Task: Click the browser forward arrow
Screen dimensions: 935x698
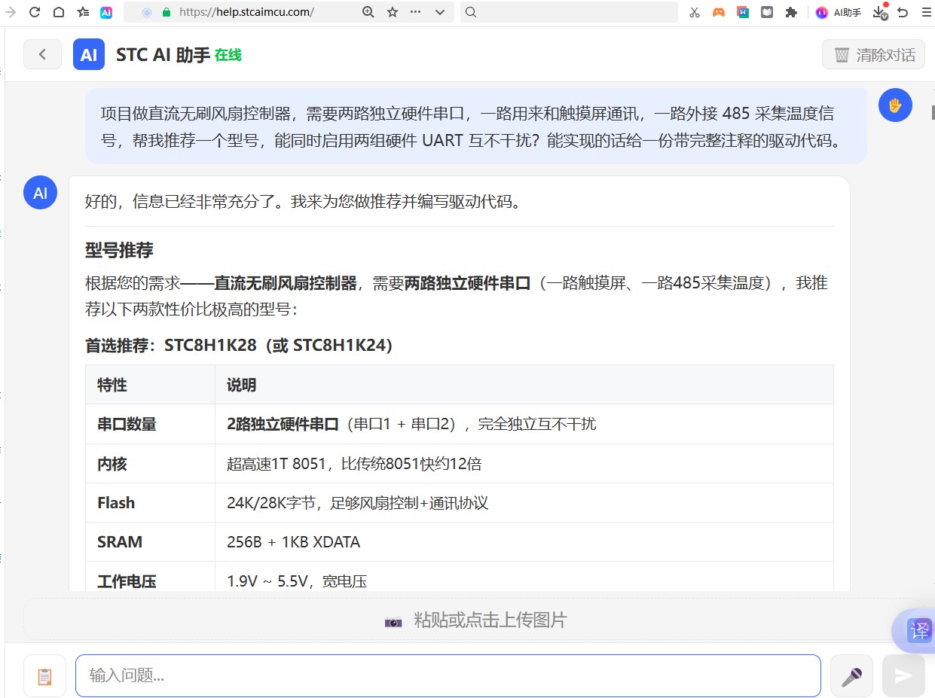Action: [x=11, y=12]
